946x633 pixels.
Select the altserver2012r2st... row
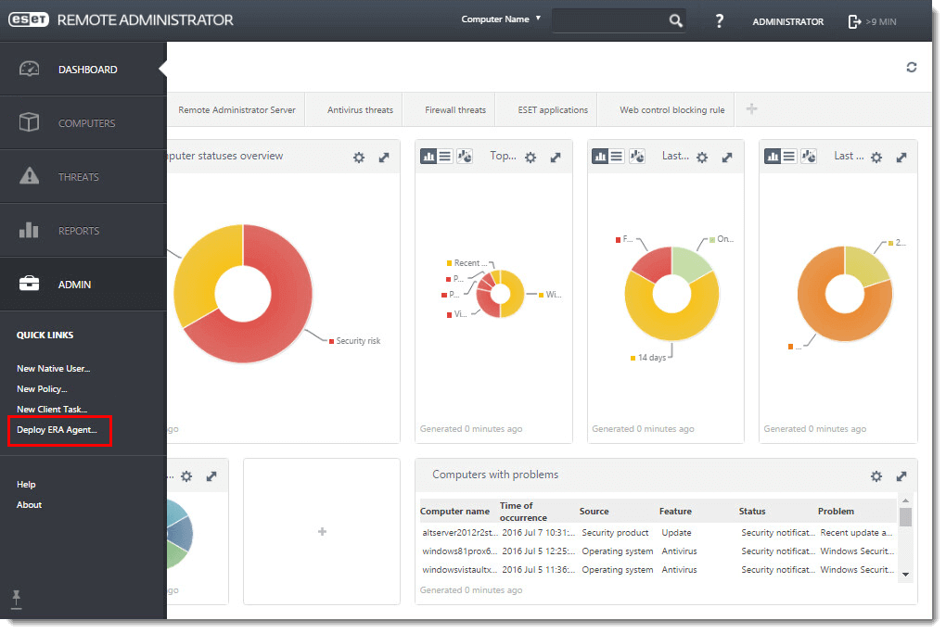click(658, 532)
